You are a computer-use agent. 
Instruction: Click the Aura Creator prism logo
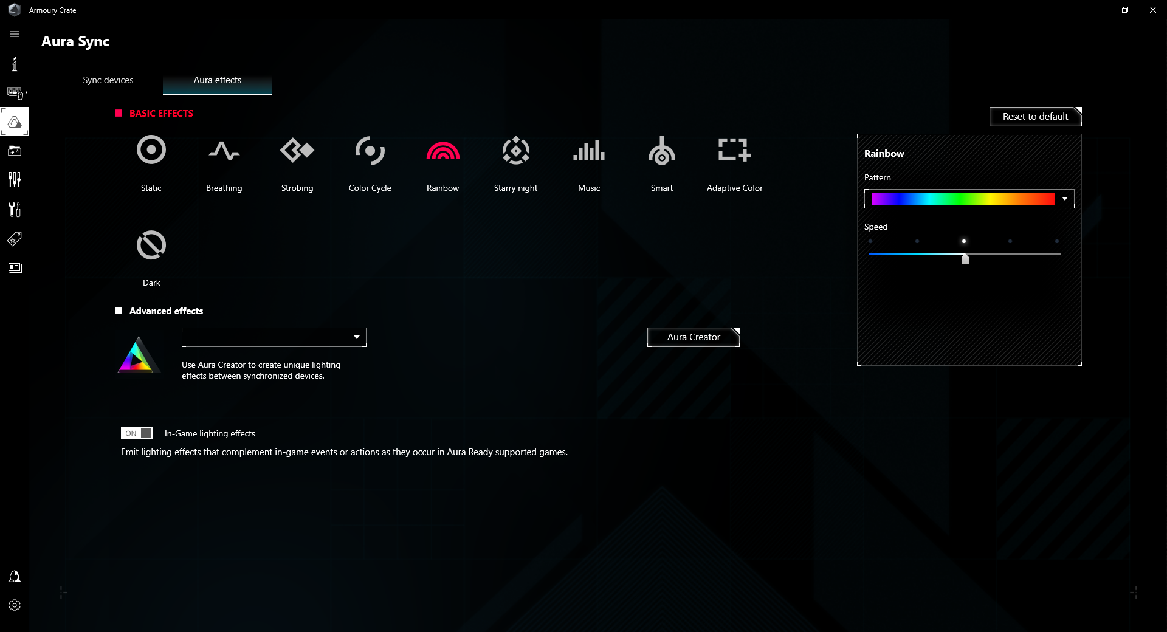[x=139, y=354]
